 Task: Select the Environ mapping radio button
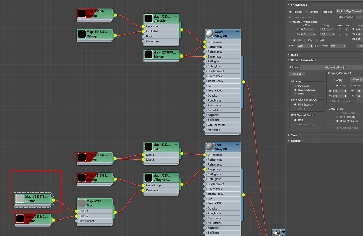[x=306, y=12]
